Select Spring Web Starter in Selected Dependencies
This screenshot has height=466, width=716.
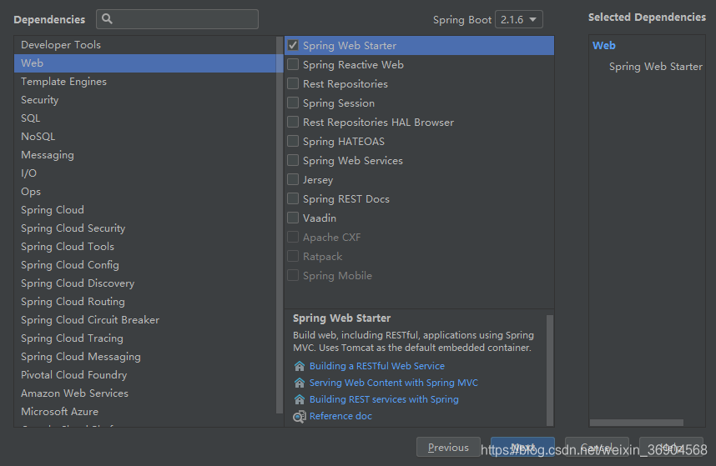tap(655, 67)
